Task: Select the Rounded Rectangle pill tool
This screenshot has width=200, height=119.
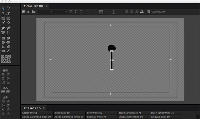Action: pos(8,42)
